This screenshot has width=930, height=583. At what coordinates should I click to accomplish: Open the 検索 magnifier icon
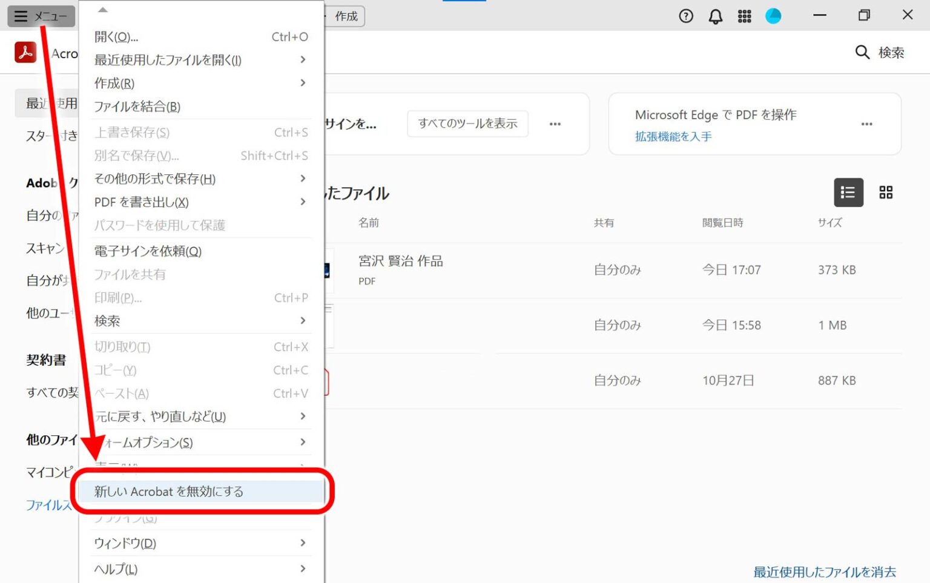coord(862,53)
